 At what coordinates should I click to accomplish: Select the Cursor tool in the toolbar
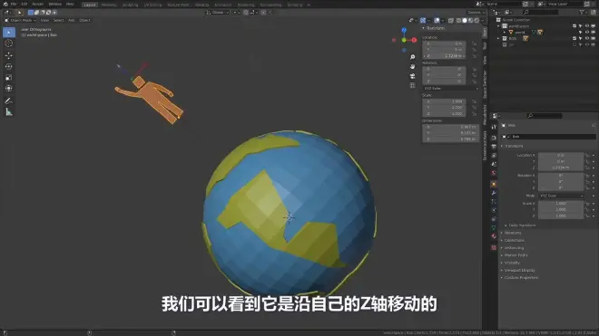pyautogui.click(x=9, y=43)
